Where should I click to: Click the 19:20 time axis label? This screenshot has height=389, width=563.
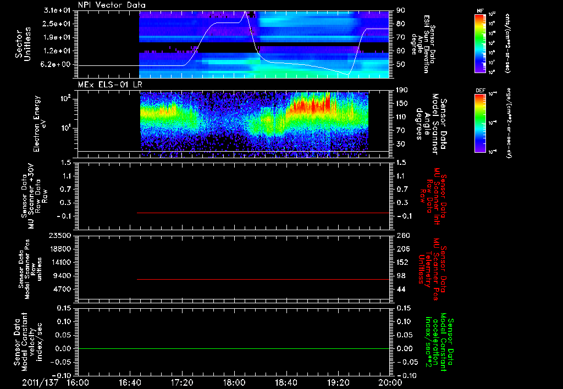coord(338,382)
